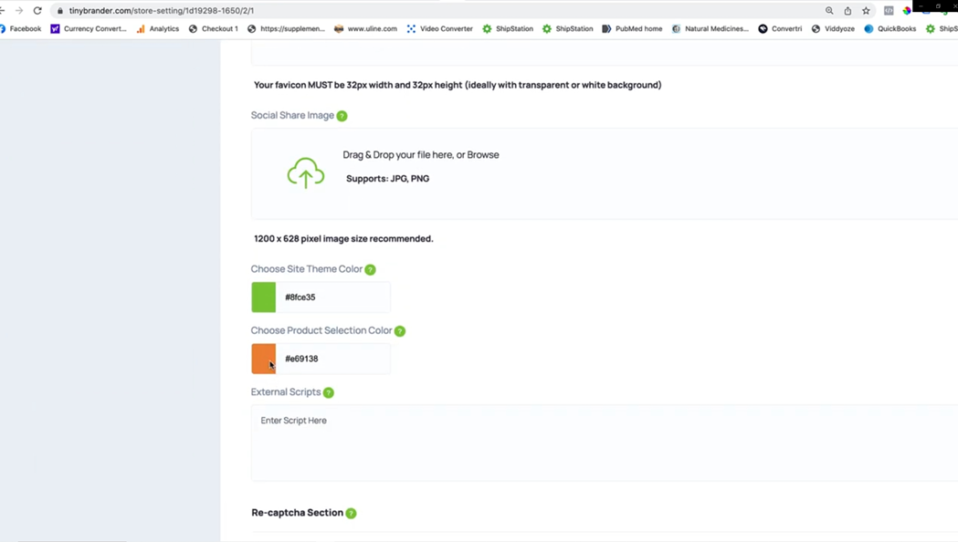Open help icon beside Choose Site Theme Color
The height and width of the screenshot is (542, 958).
tap(370, 270)
